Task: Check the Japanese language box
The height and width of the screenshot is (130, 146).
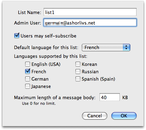Action: pyautogui.click(x=28, y=86)
